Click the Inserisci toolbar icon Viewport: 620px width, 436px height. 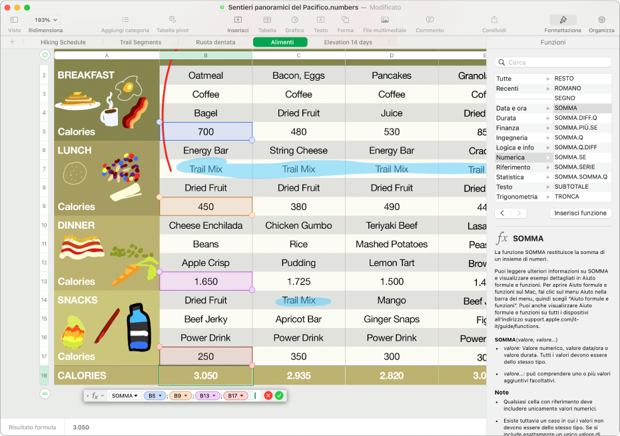tap(238, 20)
